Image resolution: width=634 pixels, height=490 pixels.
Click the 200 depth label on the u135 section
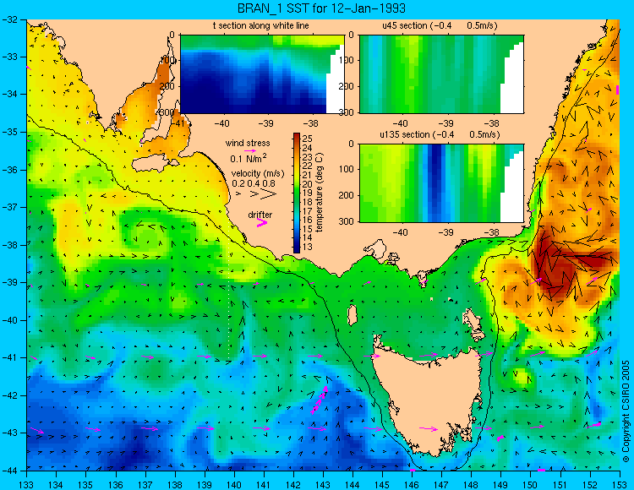[346, 195]
